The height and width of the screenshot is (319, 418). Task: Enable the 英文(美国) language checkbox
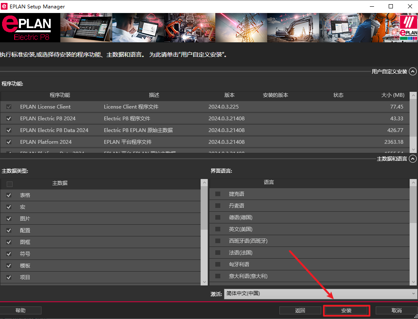pos(218,229)
